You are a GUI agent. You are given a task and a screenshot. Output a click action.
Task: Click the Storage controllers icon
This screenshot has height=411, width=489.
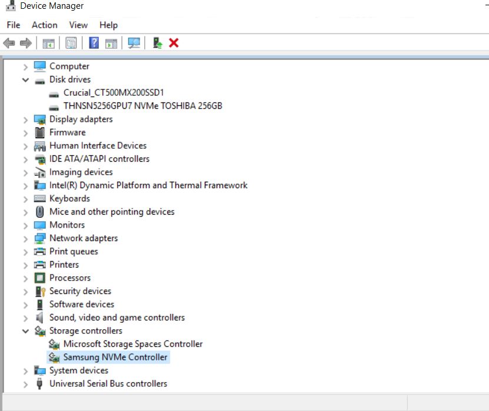40,331
